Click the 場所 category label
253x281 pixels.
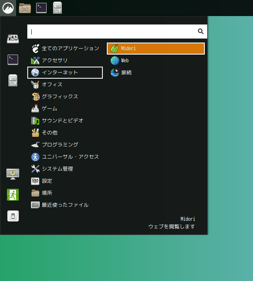tap(47, 193)
